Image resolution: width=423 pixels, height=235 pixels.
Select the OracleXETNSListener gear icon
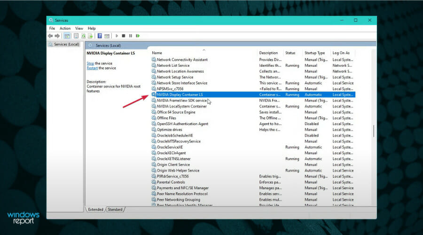154,159
